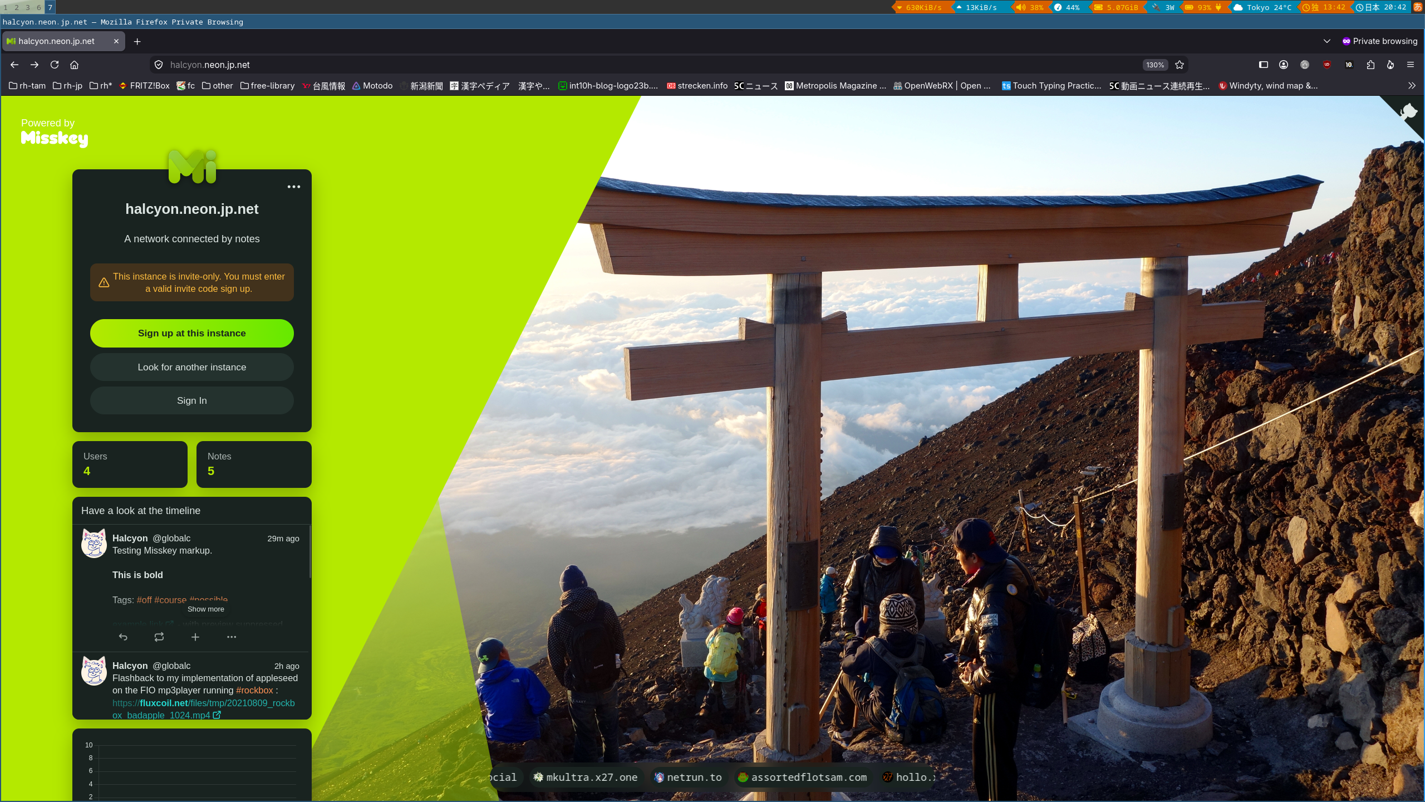This screenshot has width=1425, height=802.
Task: Open the fluxcoil.net mp4 link
Action: (x=204, y=709)
